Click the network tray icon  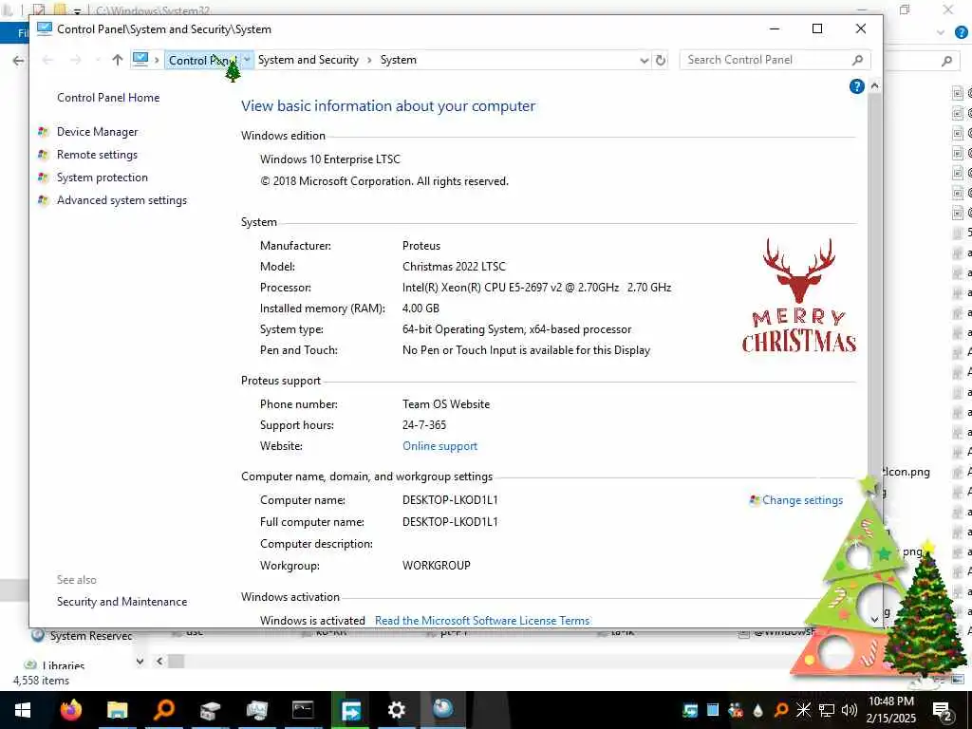[827, 710]
